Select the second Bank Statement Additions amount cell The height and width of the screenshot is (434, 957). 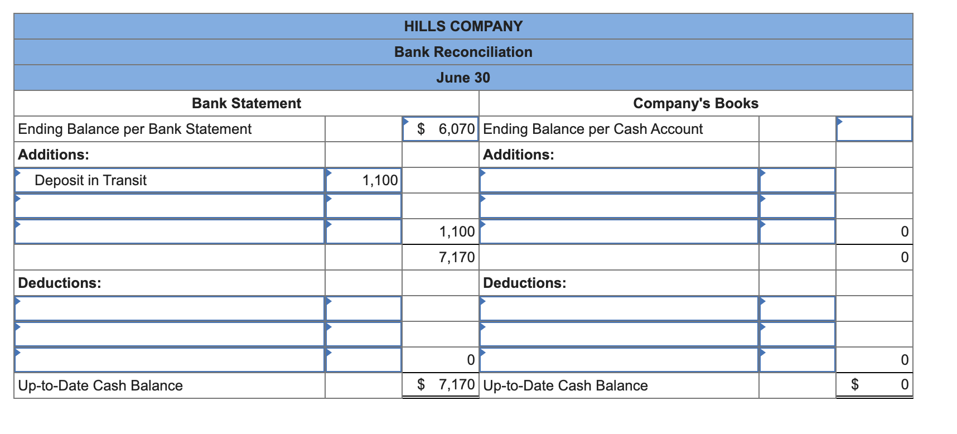click(x=364, y=206)
